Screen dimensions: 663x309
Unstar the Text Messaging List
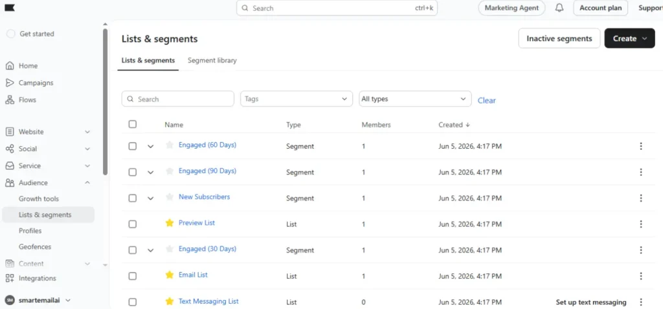pos(170,301)
